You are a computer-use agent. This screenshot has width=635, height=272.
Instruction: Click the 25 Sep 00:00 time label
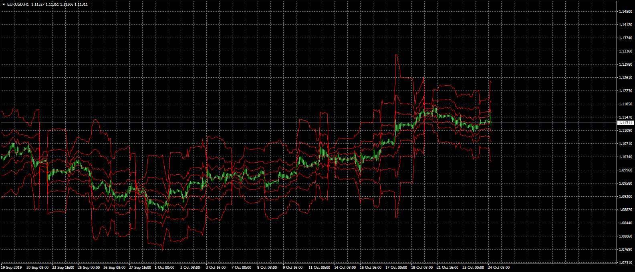[x=89, y=268]
